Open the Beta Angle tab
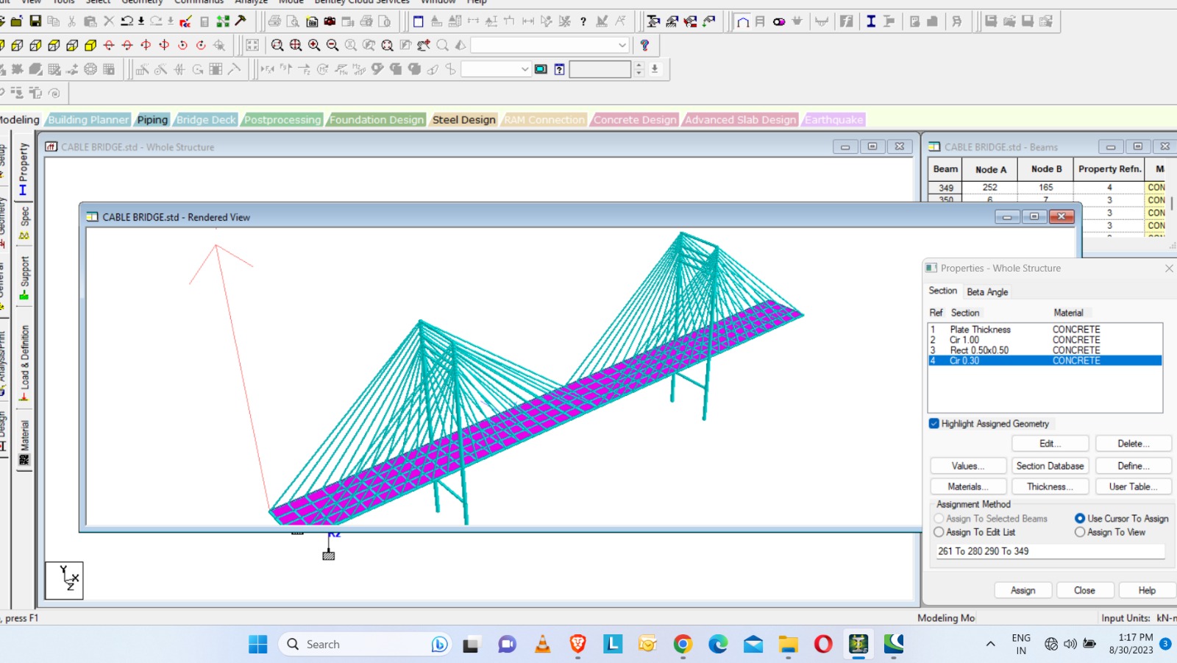This screenshot has height=663, width=1177. click(987, 292)
